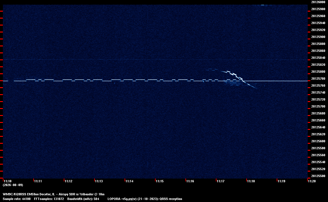Click the 11:17 time label
This screenshot has height=202, width=328.
(x=221, y=181)
